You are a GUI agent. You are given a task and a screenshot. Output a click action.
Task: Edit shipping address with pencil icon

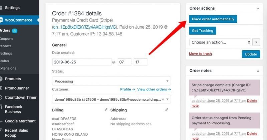(x=167, y=109)
